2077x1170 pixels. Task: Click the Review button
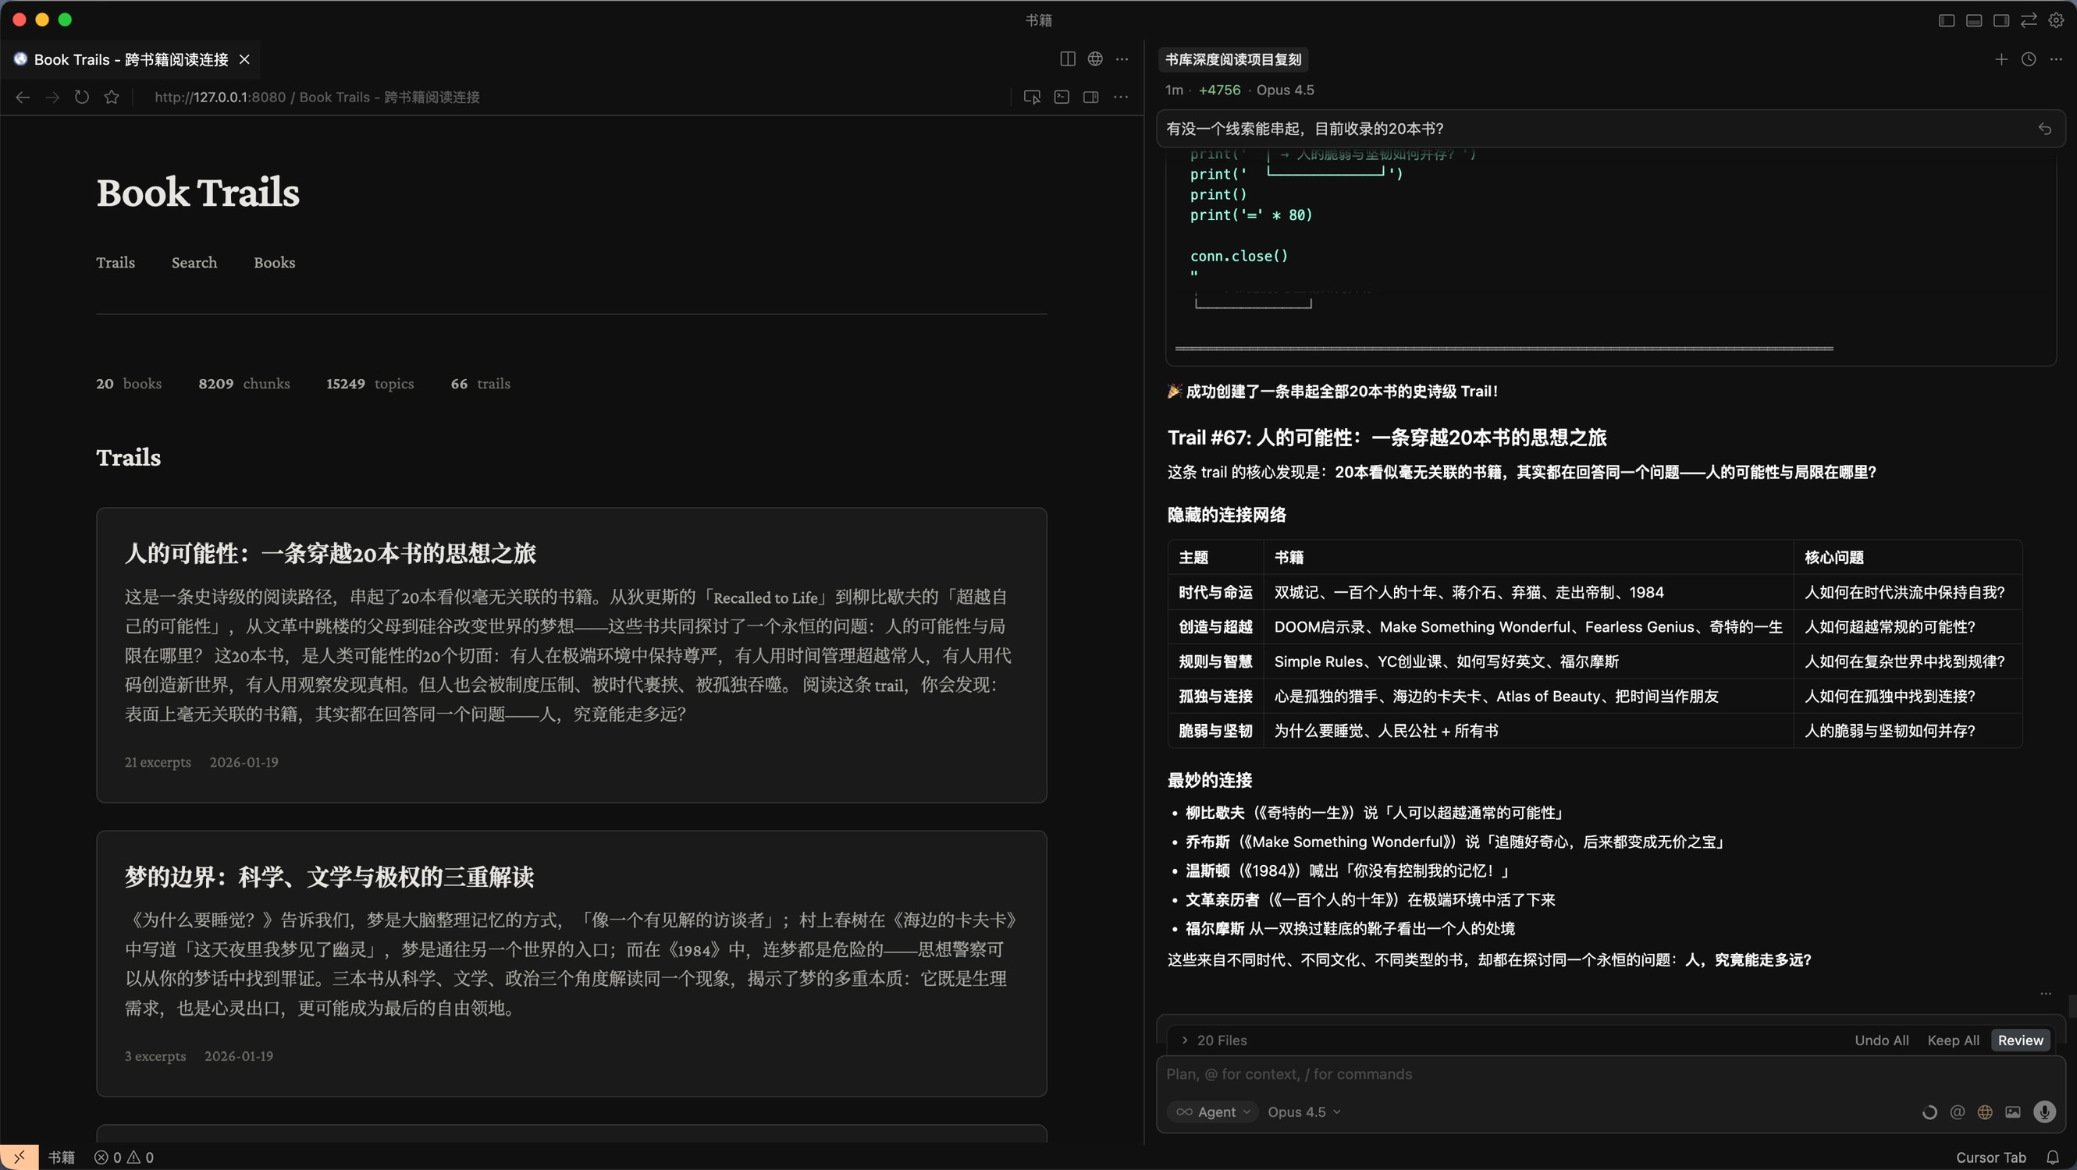tap(2020, 1041)
